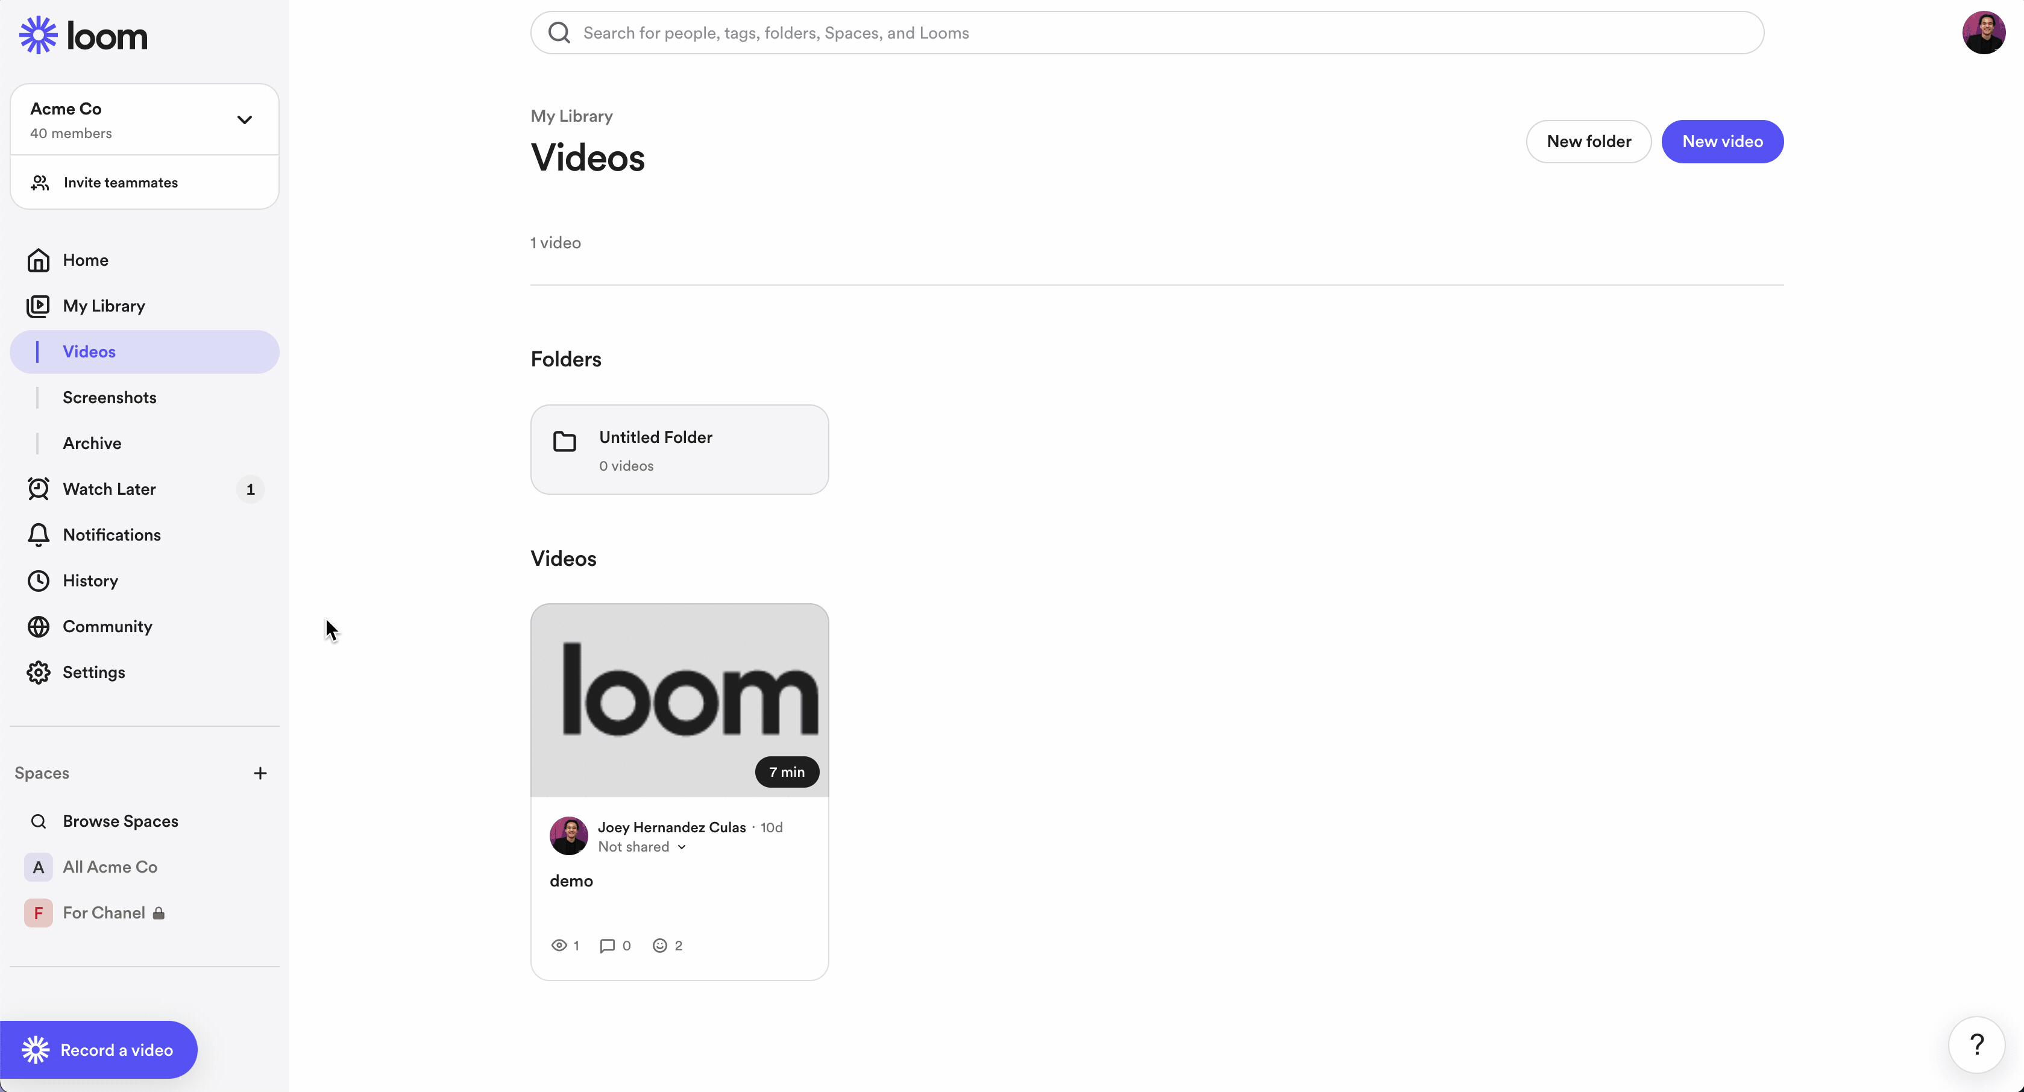
Task: Open the demo video thumbnail
Action: (x=679, y=700)
